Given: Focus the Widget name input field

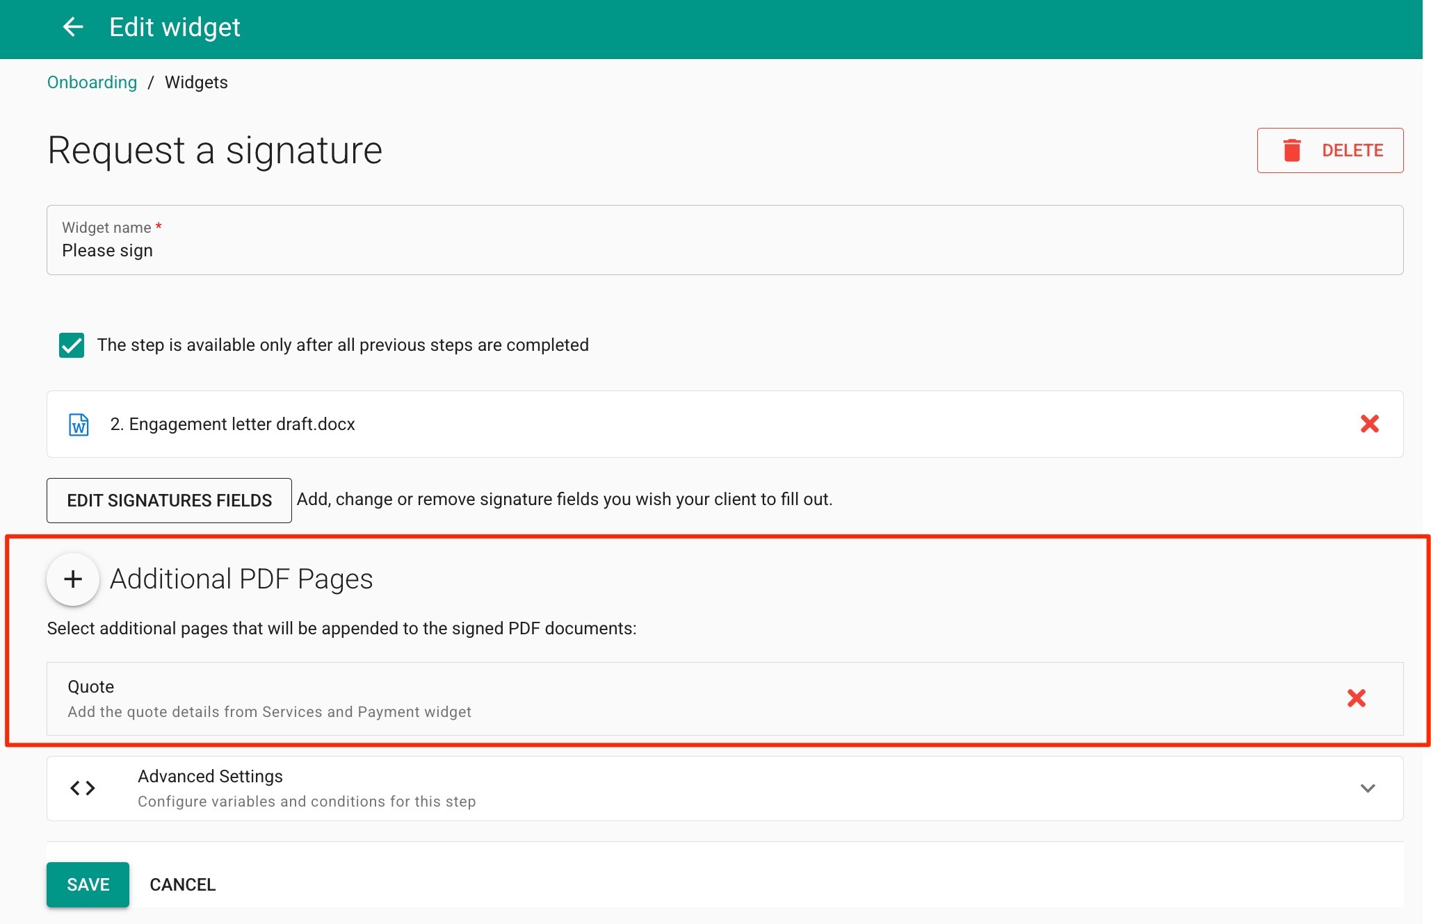Looking at the screenshot, I should click(x=723, y=251).
